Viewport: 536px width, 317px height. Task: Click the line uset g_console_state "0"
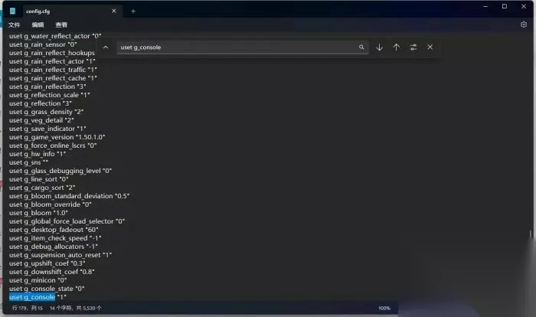pos(47,289)
